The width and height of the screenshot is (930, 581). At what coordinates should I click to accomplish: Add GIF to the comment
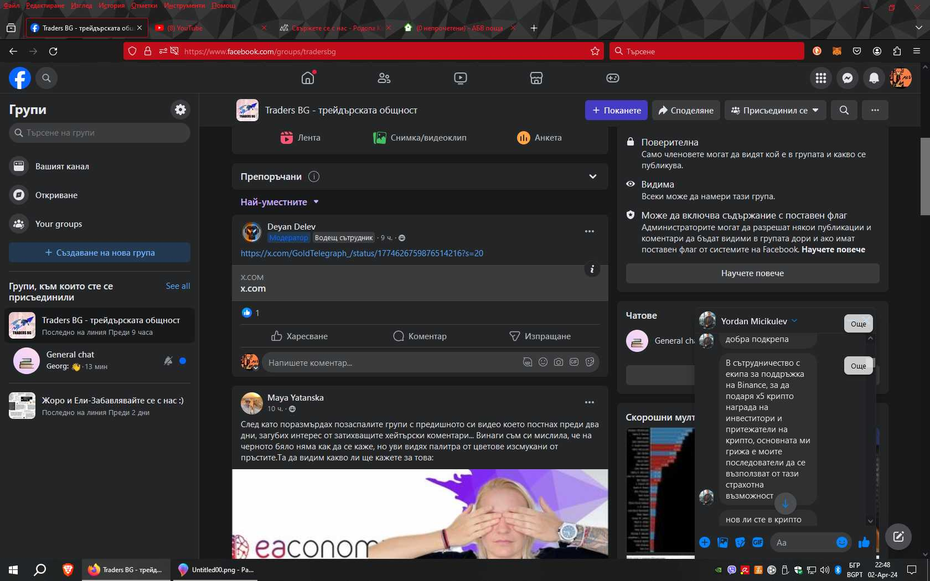pyautogui.click(x=574, y=362)
